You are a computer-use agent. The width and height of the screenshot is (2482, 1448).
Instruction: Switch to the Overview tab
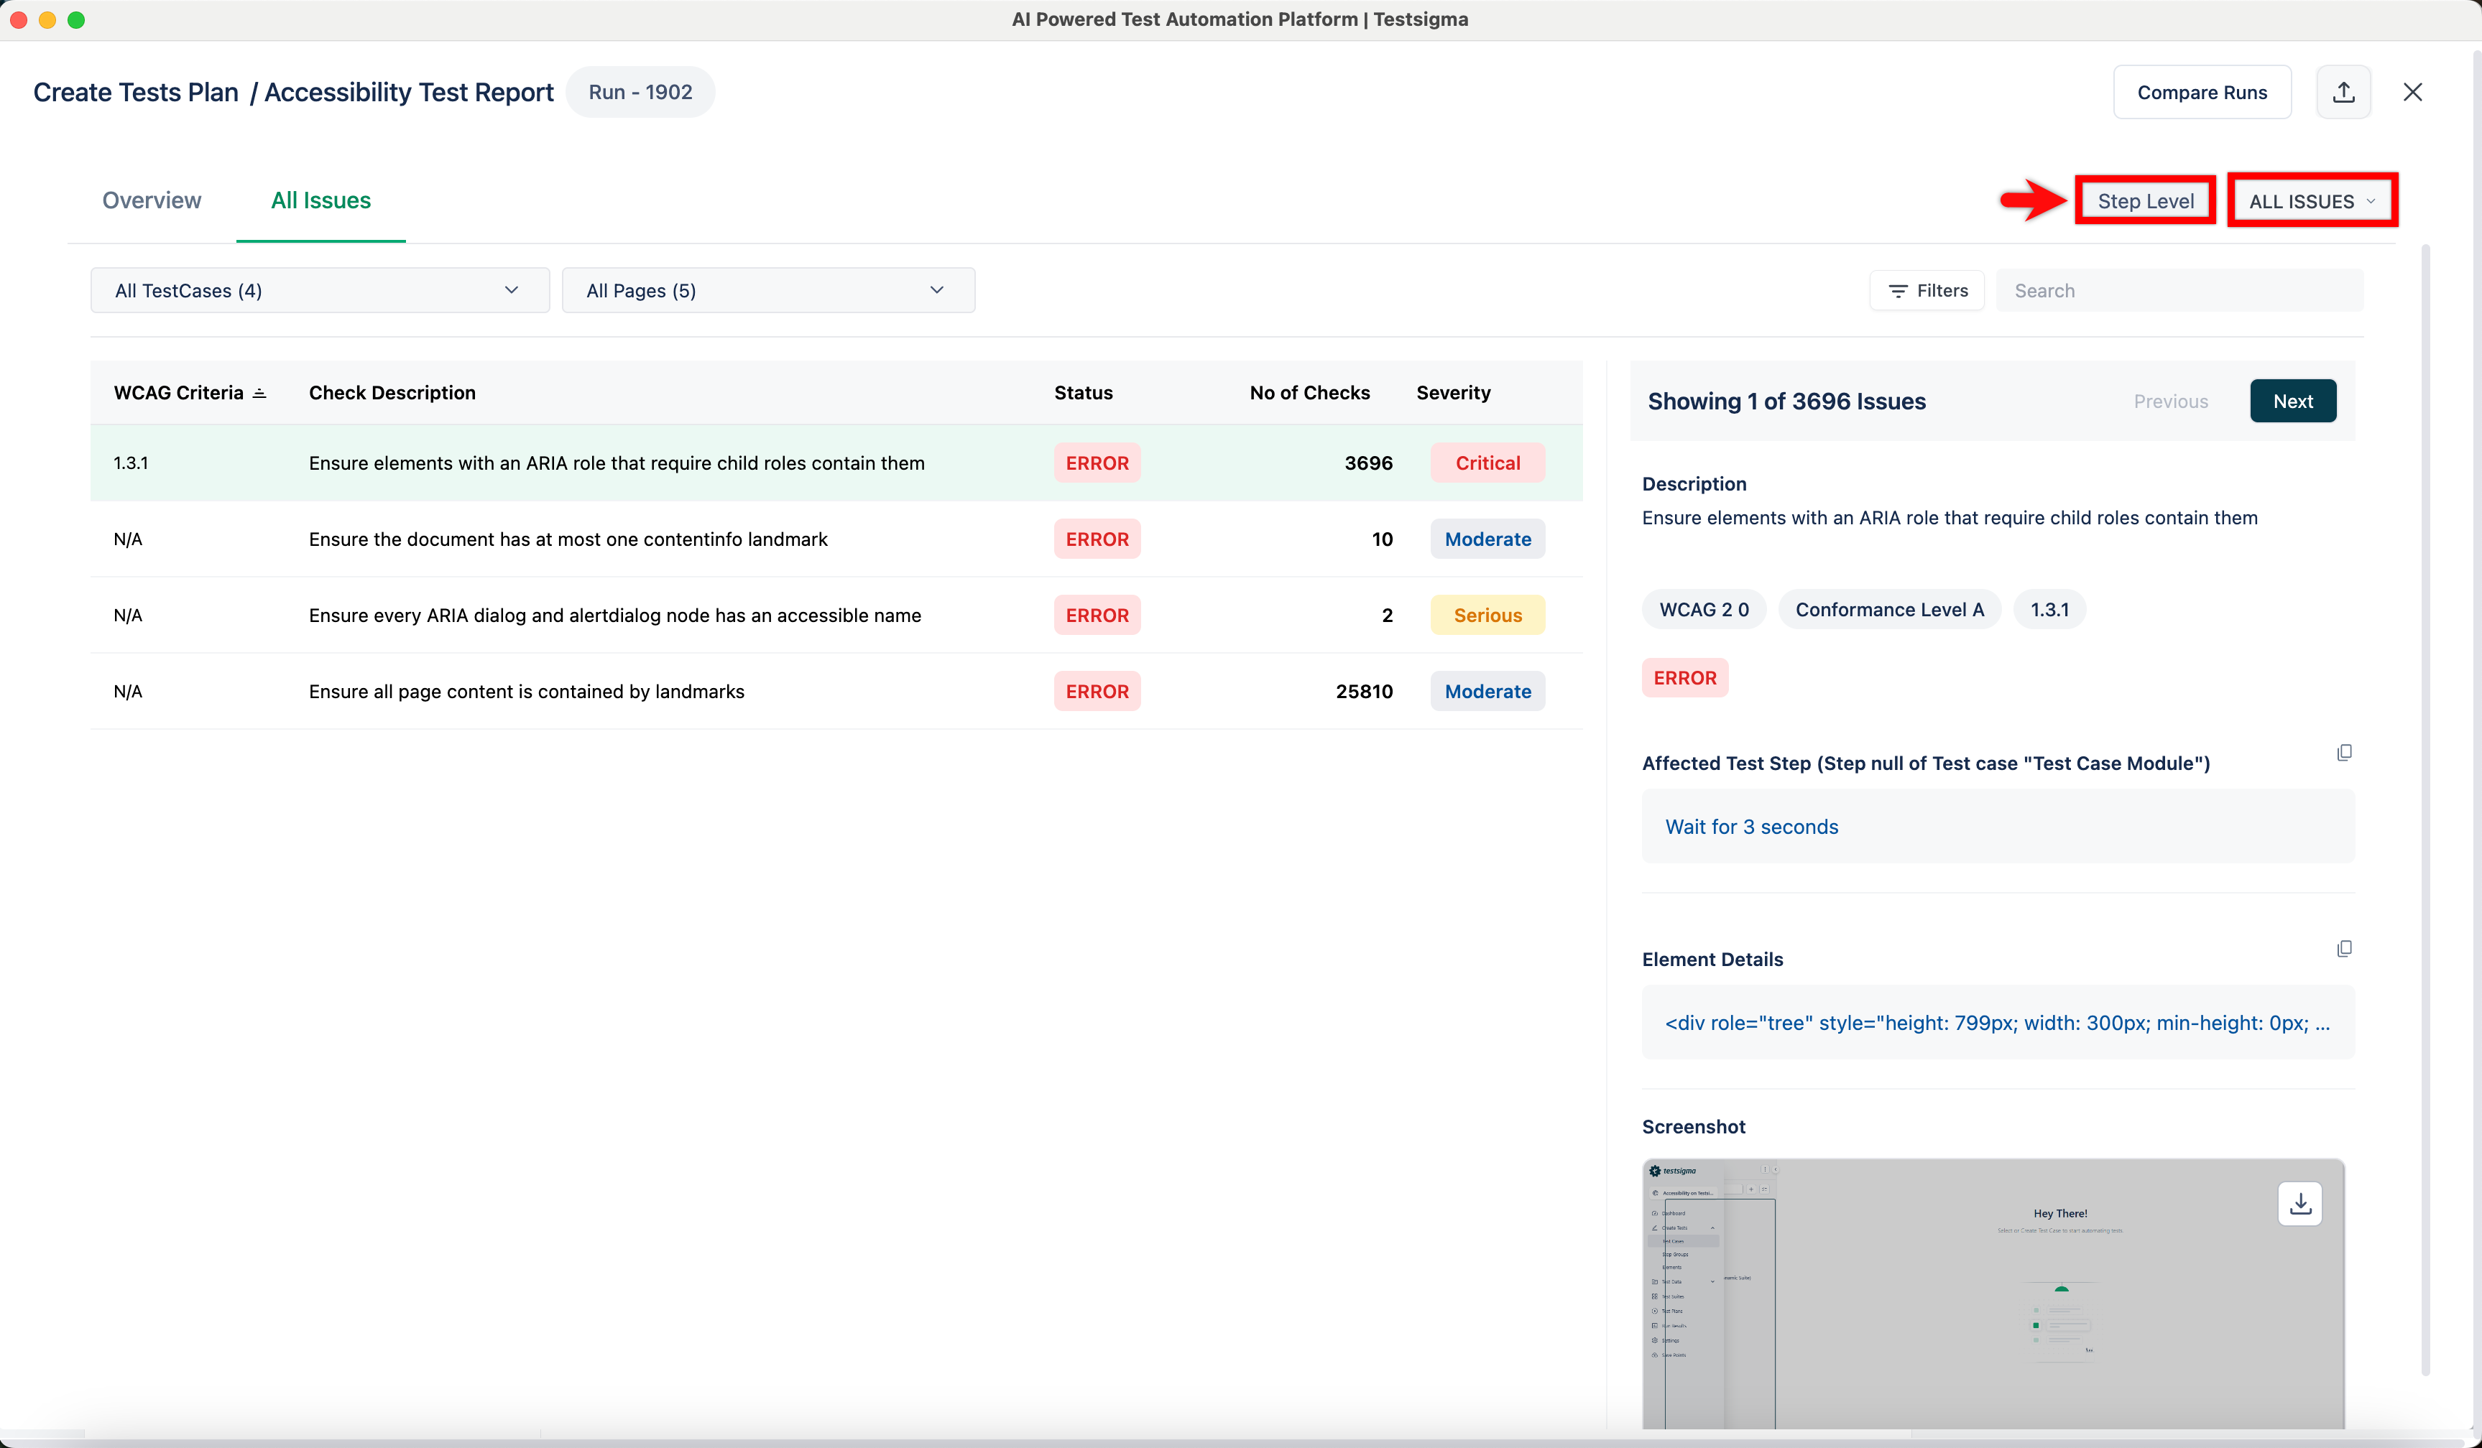(x=151, y=200)
